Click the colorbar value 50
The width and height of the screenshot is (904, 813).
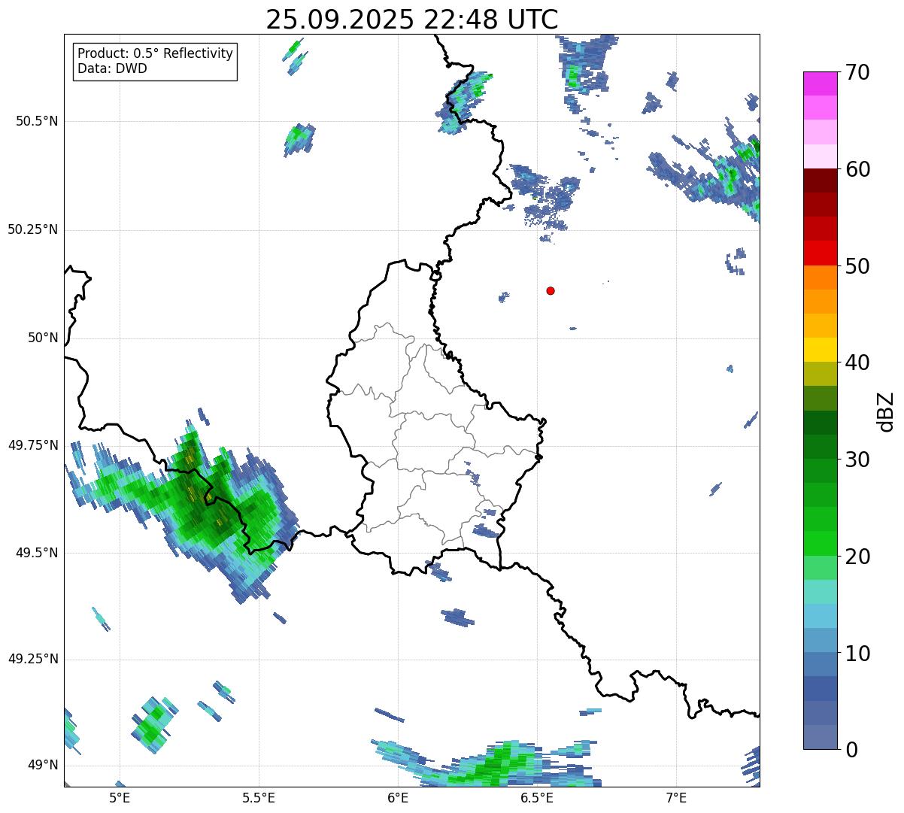[x=857, y=266]
